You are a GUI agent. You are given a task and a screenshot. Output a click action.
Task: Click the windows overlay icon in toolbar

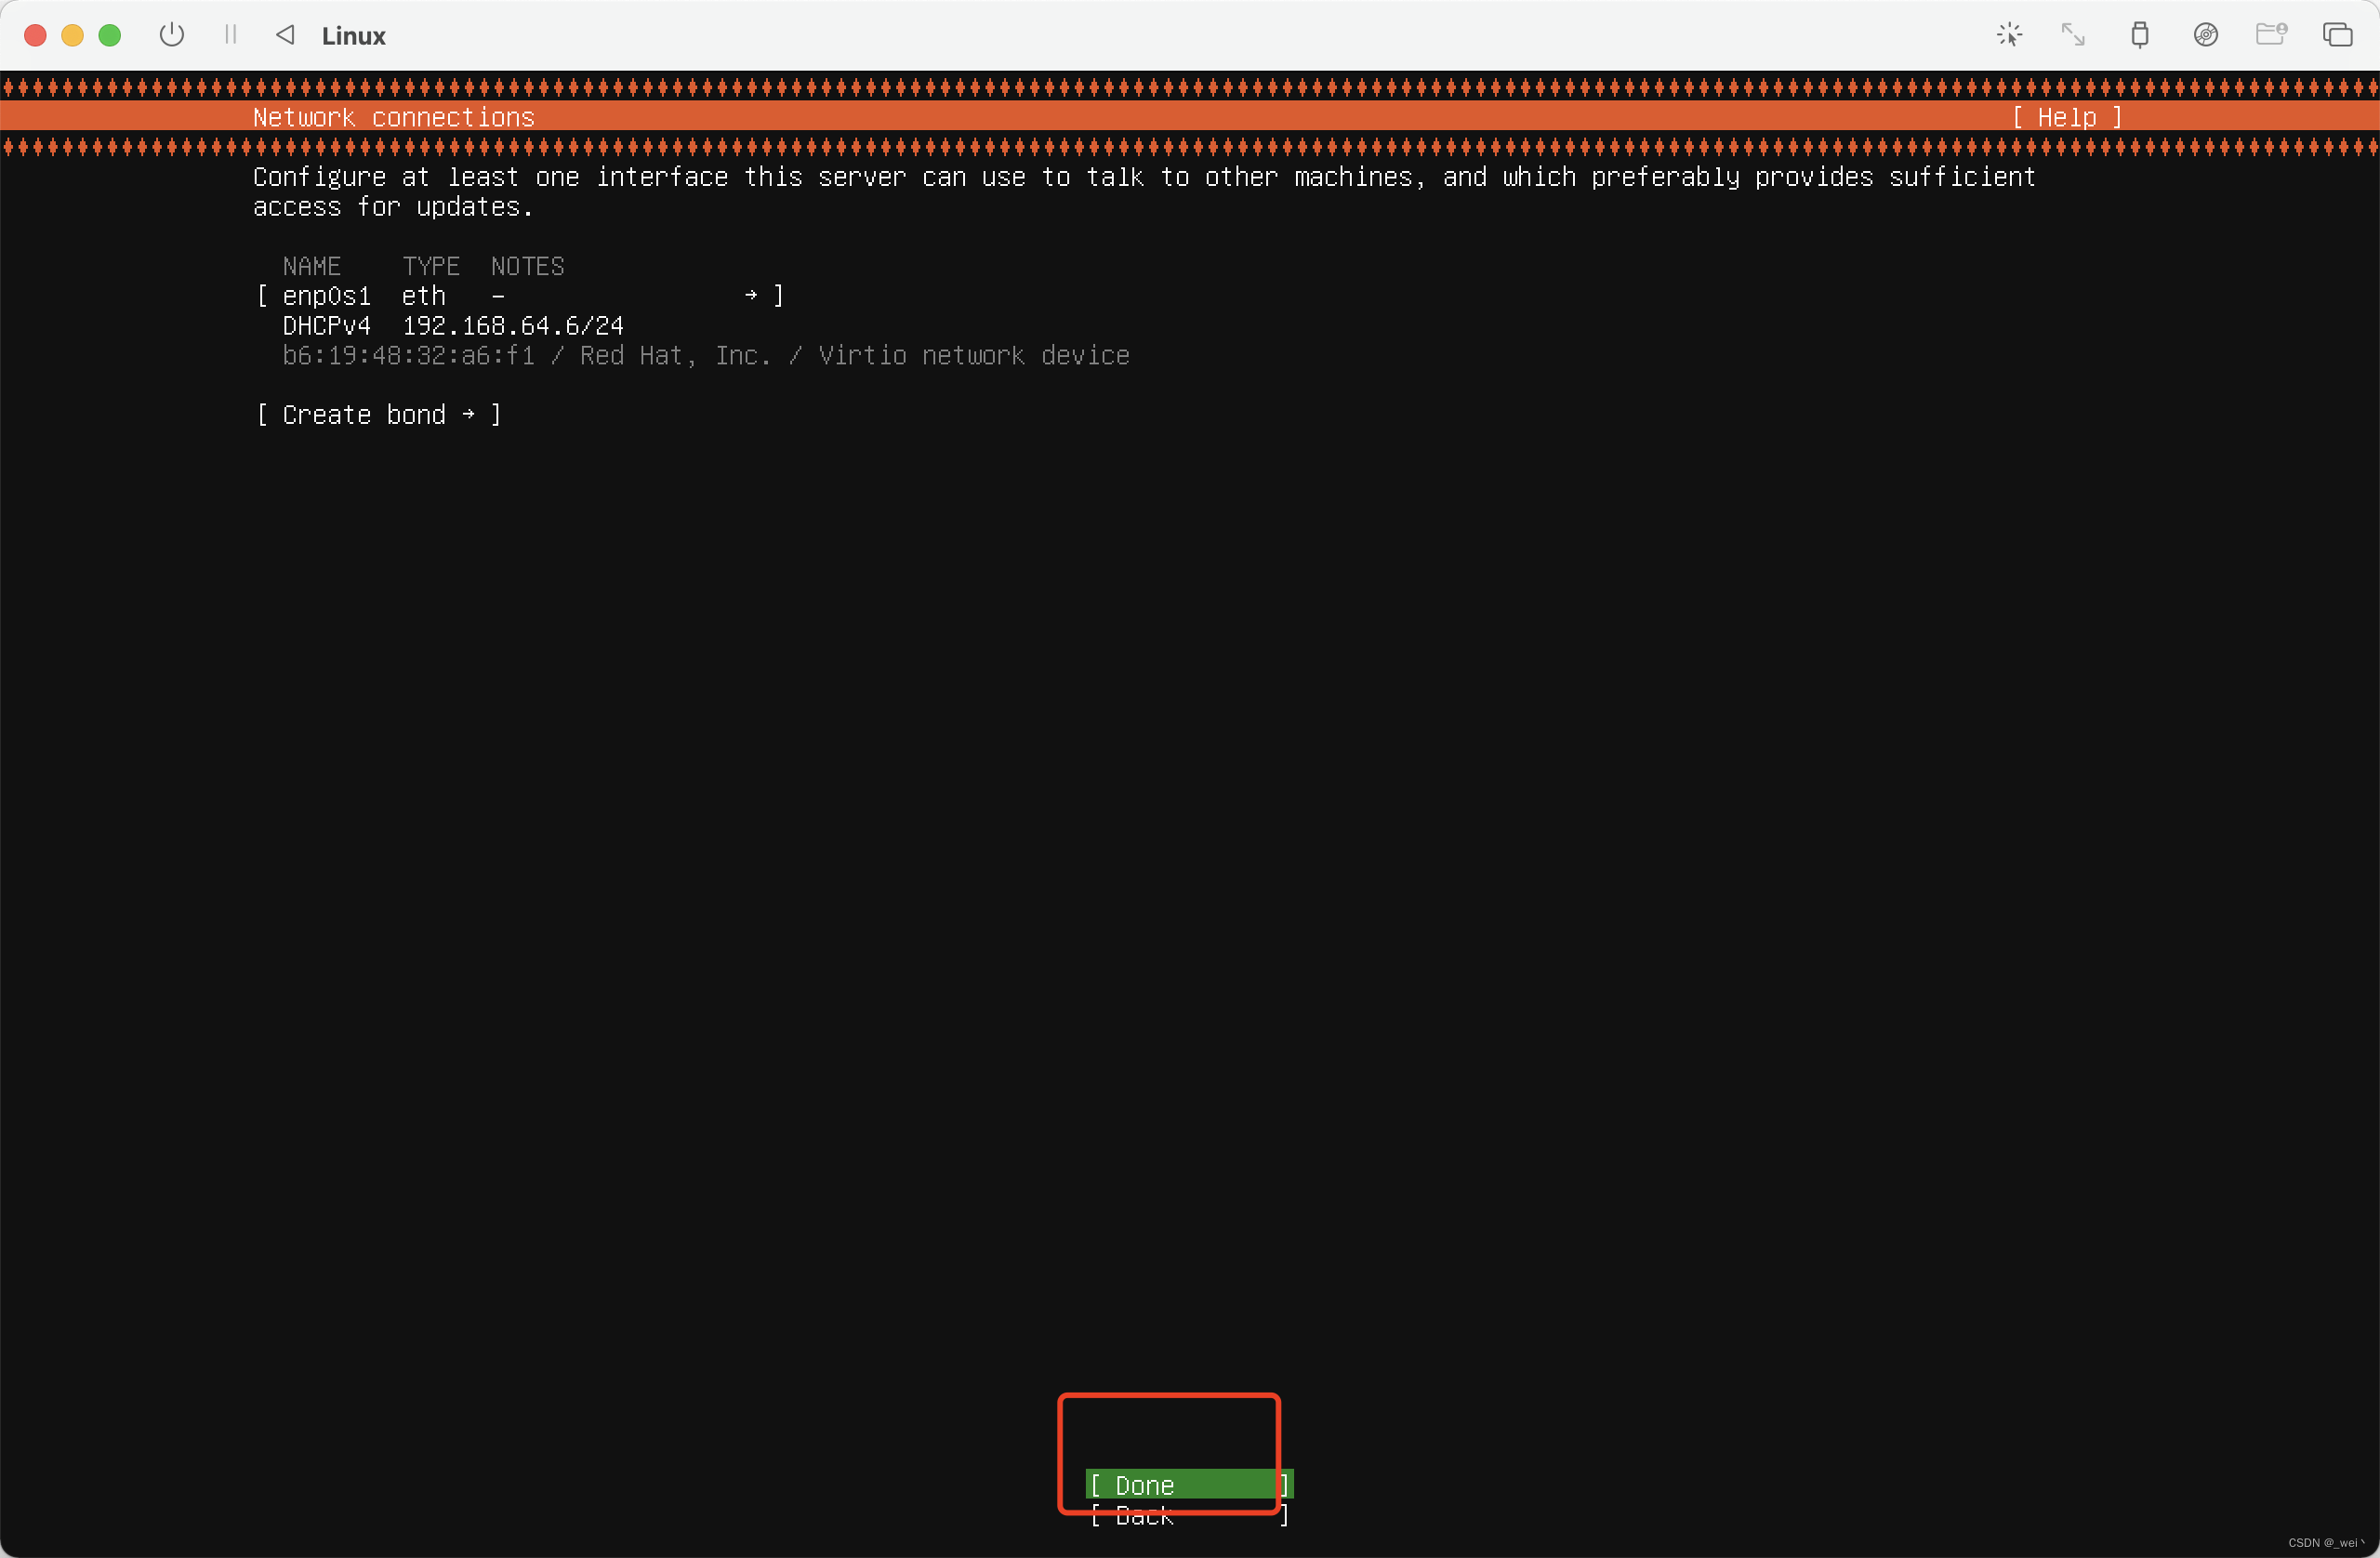[2337, 35]
